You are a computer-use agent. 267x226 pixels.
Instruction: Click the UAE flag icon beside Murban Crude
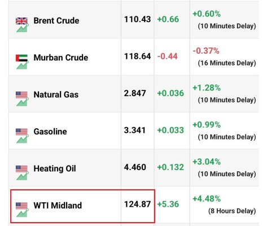pyautogui.click(x=21, y=58)
